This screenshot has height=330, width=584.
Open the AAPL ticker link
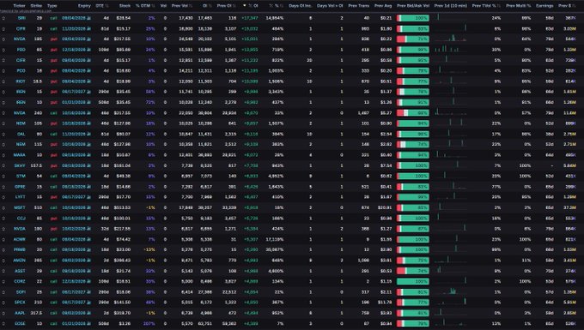tap(20, 313)
